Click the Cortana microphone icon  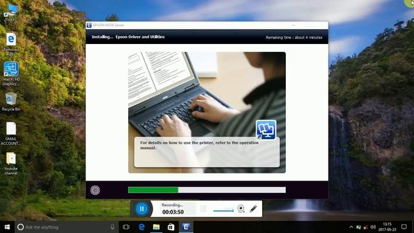[x=113, y=227]
